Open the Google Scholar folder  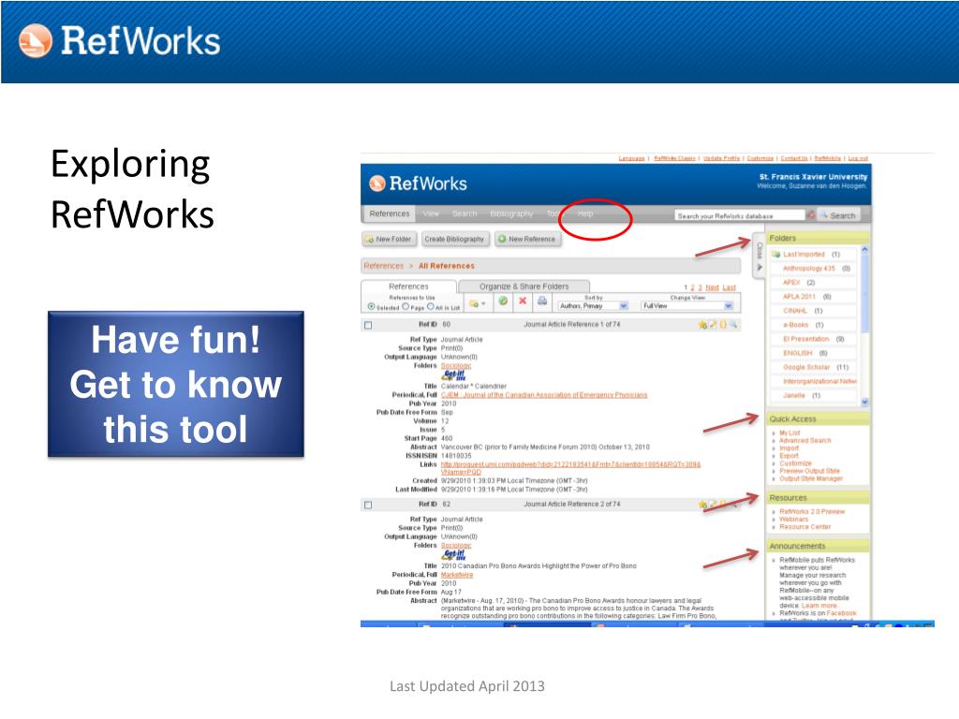[x=806, y=367]
